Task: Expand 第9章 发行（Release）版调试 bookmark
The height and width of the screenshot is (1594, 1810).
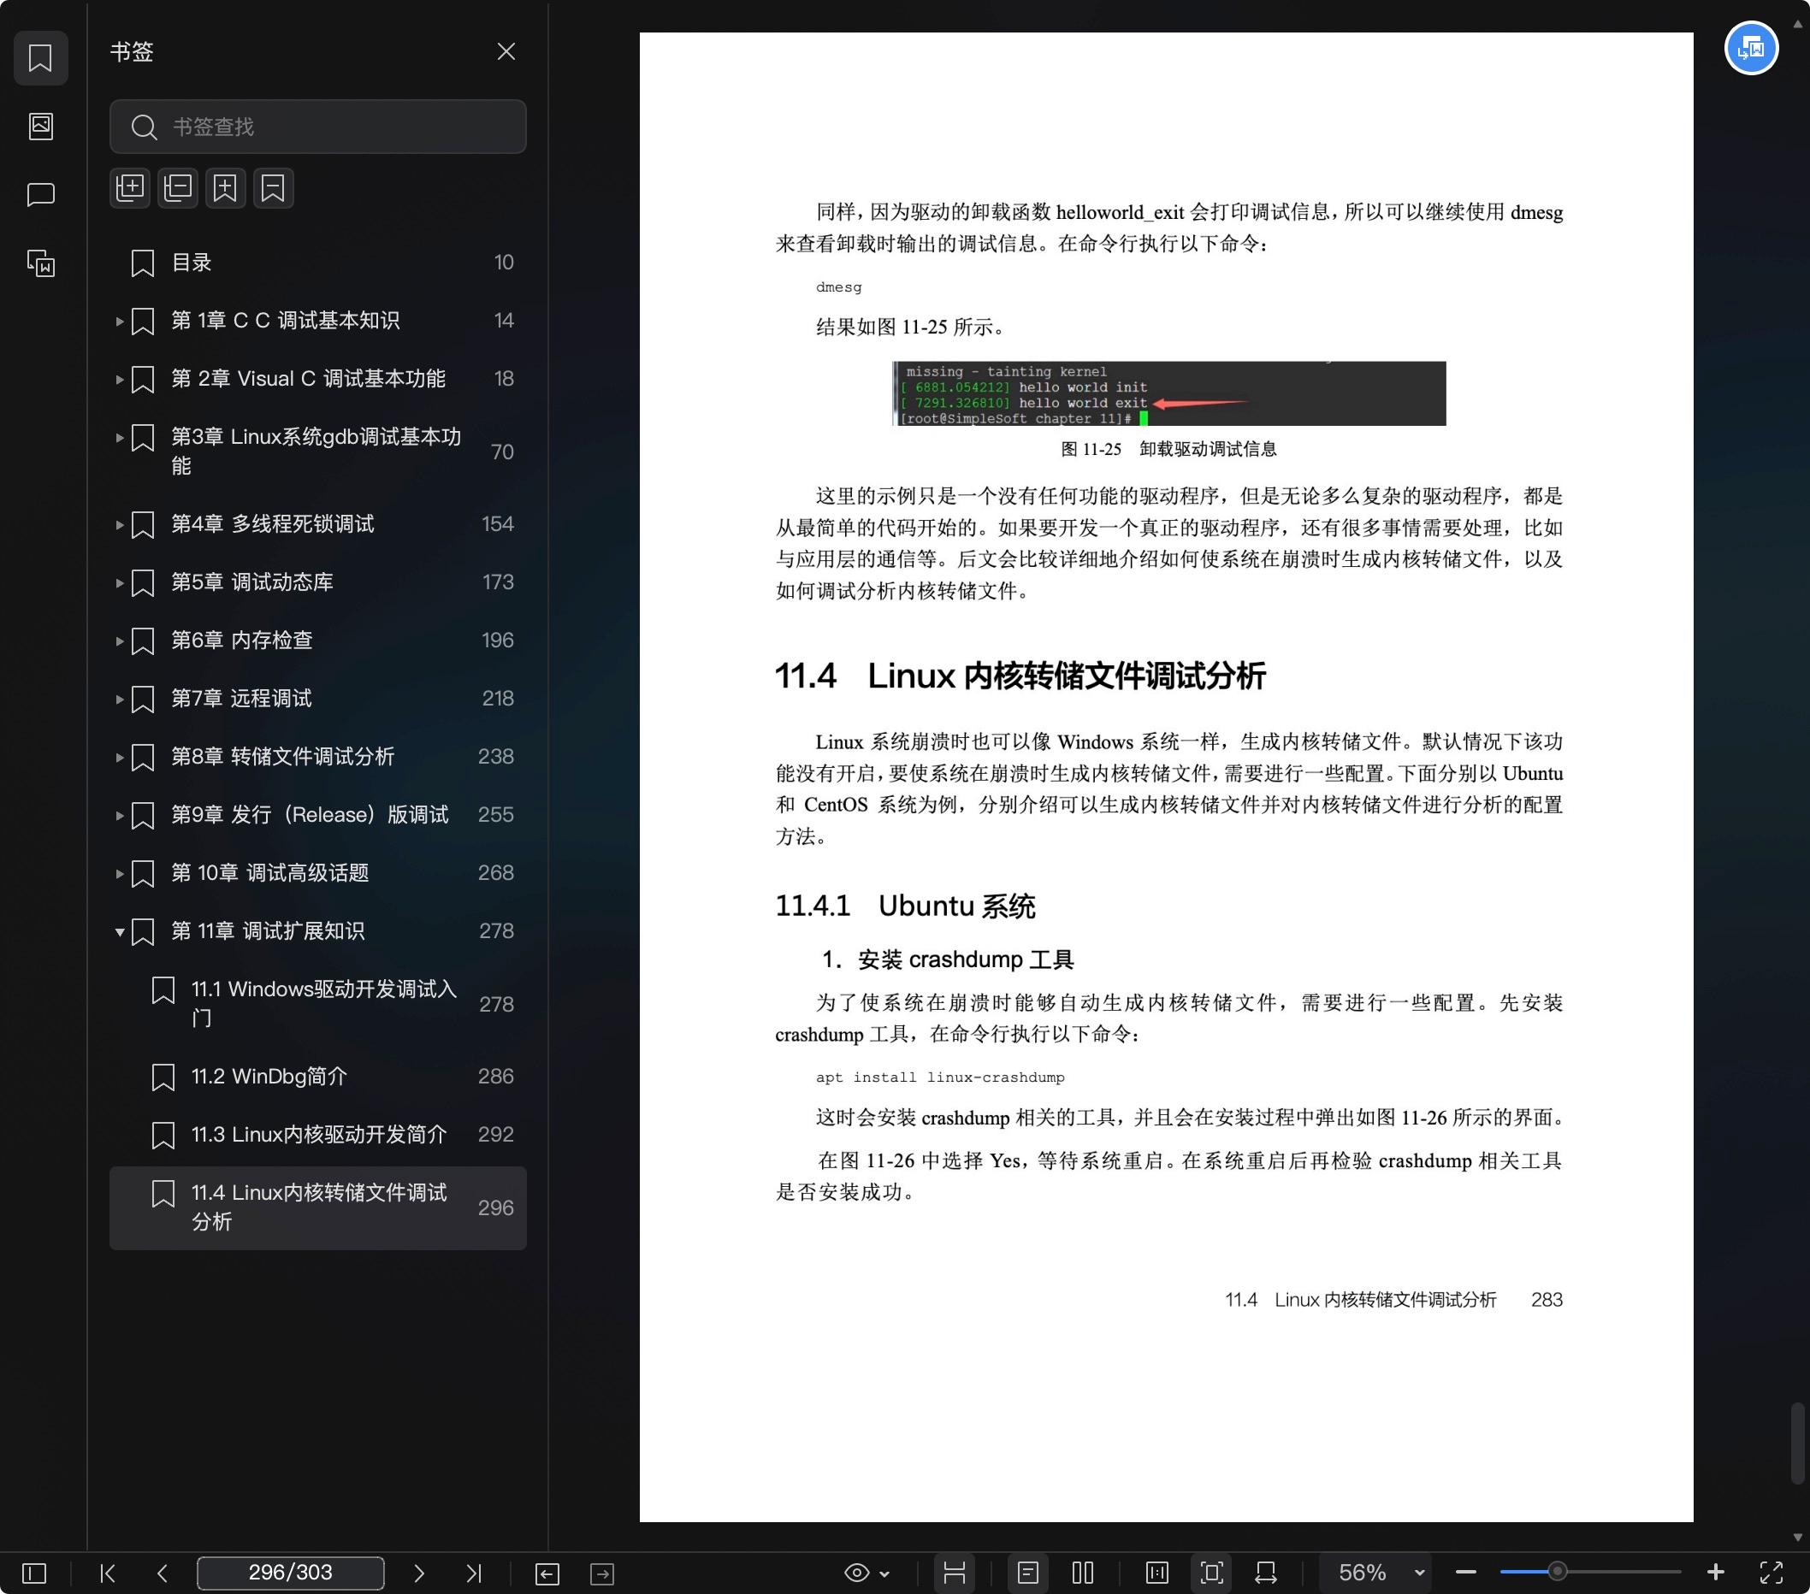Action: pyautogui.click(x=119, y=815)
